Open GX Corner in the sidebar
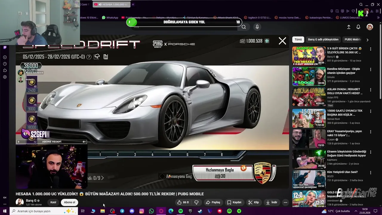The image size is (382, 215). point(5,197)
